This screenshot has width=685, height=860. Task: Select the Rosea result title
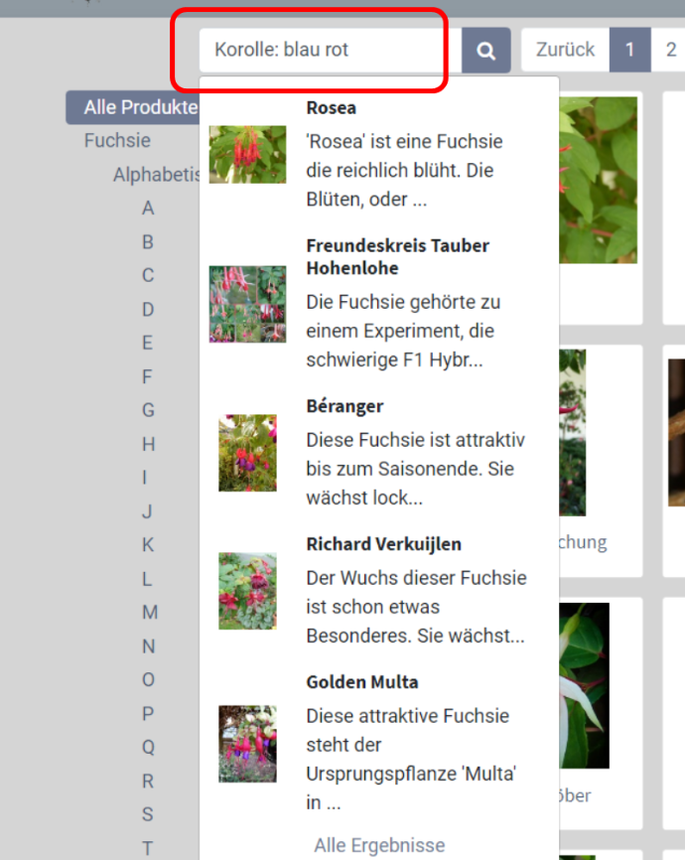click(x=332, y=108)
